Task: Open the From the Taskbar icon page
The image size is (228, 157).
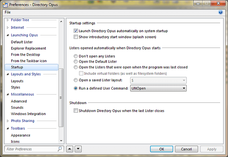Action: [29, 61]
